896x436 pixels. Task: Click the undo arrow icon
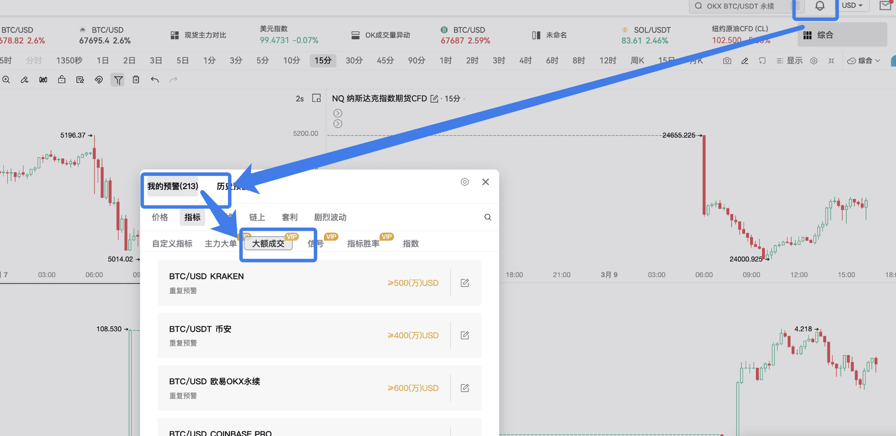tap(155, 80)
